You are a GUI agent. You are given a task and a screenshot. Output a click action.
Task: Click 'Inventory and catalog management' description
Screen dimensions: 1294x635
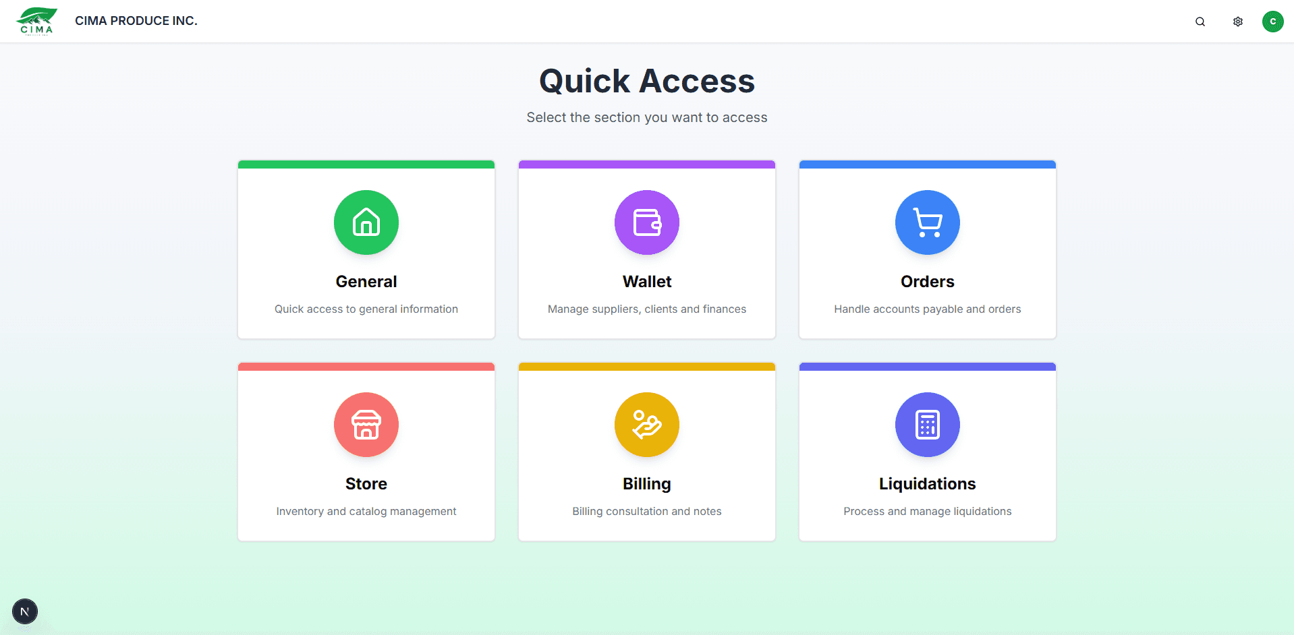[x=366, y=512]
